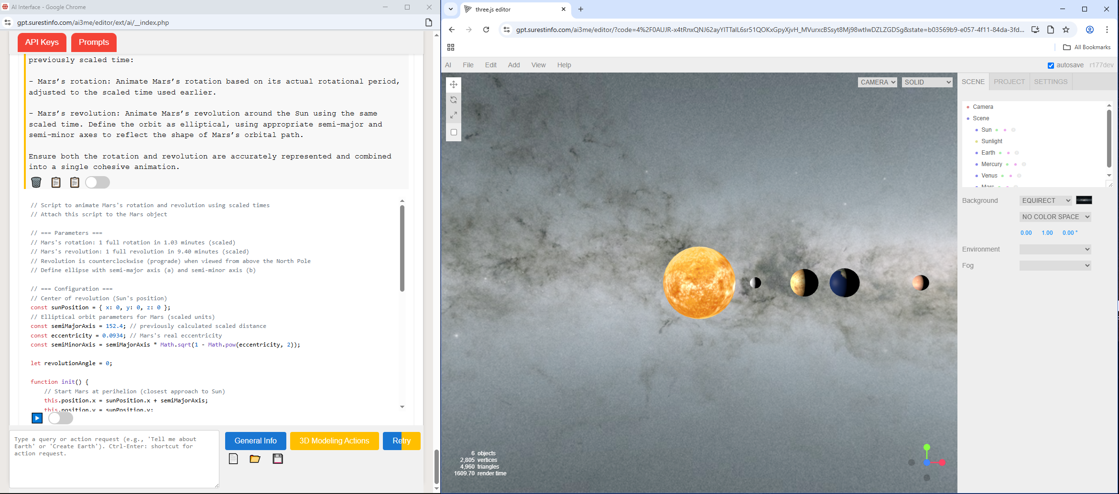Viewport: 1119px width, 494px height.
Task: Toggle the autosave checkbox
Action: click(1051, 65)
